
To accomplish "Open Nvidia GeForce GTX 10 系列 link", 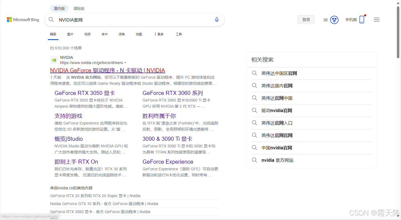I will pyautogui.click(x=104, y=204).
